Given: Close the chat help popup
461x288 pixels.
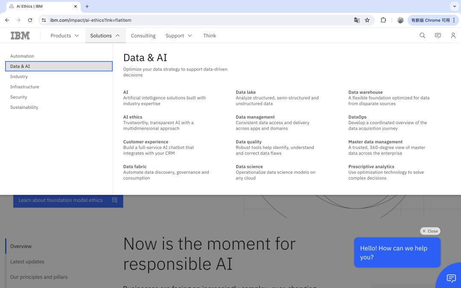Looking at the screenshot, I should tap(430, 231).
